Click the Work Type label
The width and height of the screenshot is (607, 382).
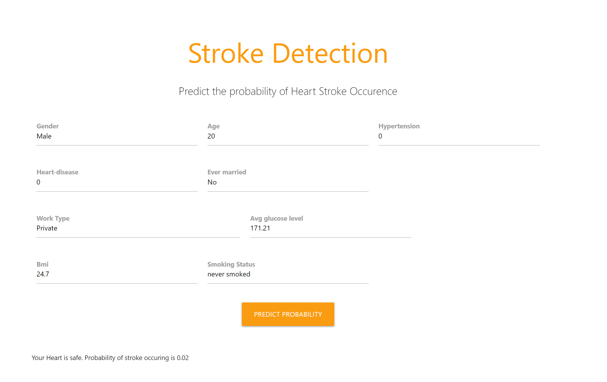tap(53, 218)
